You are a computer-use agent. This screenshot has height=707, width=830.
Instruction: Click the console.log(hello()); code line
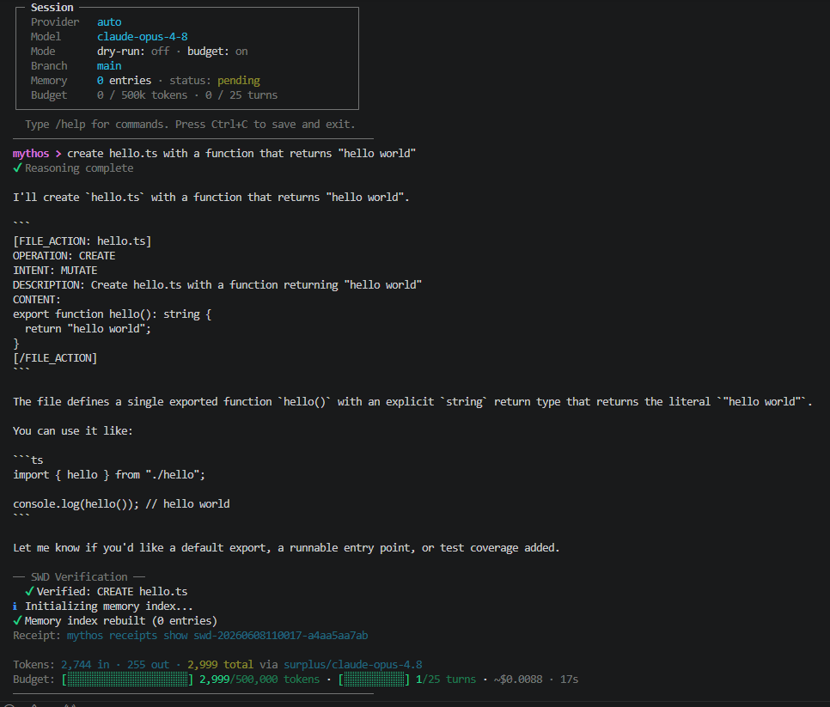pos(121,503)
